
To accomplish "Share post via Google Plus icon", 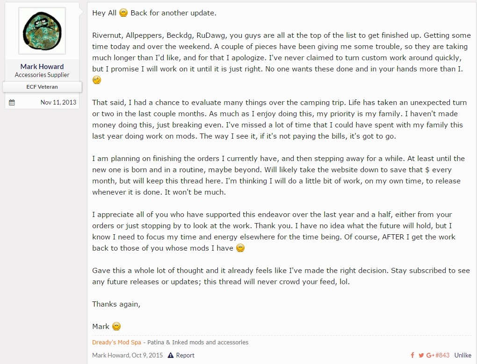I will point(429,355).
